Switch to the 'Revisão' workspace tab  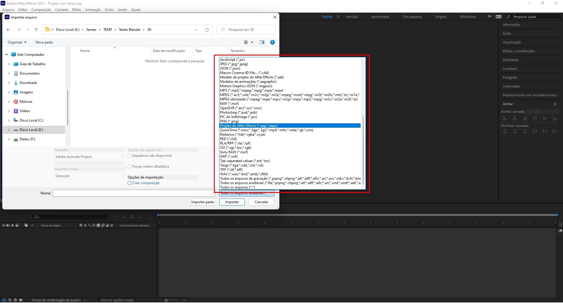point(352,17)
